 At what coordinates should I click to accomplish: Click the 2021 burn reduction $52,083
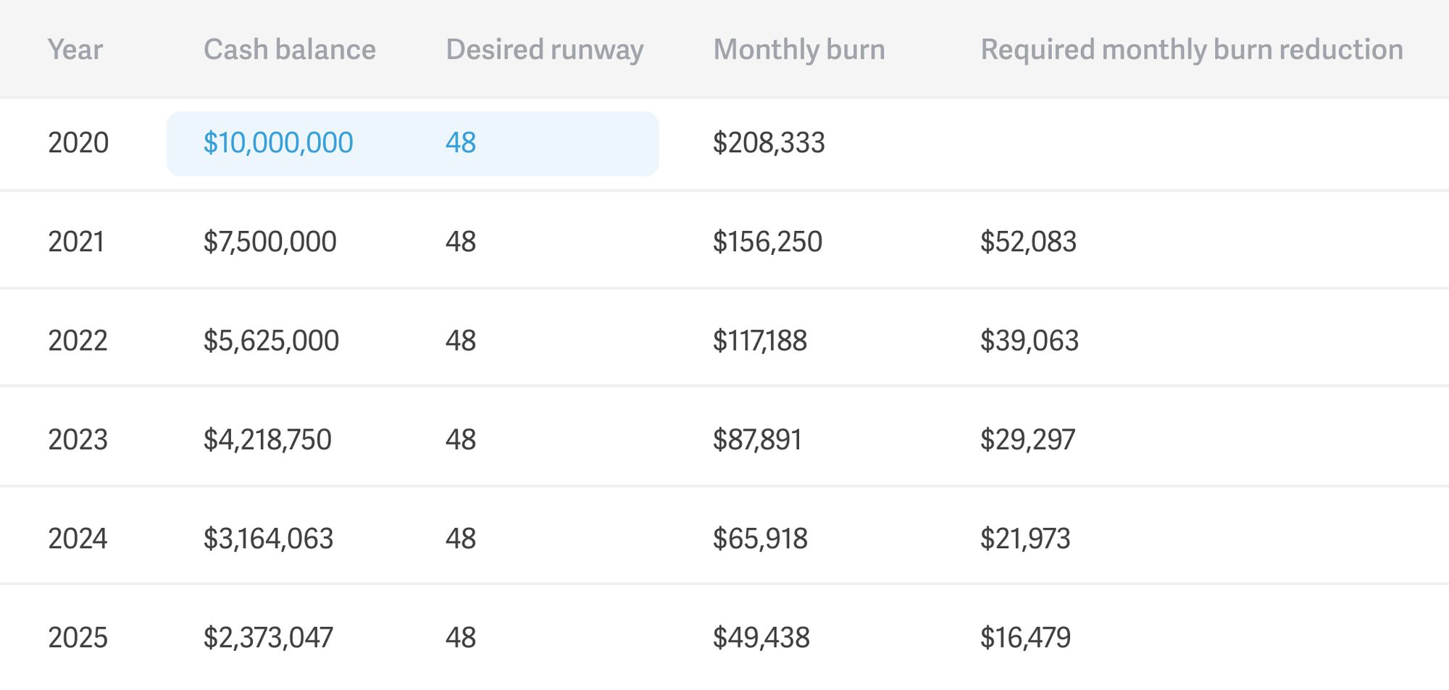click(1028, 242)
